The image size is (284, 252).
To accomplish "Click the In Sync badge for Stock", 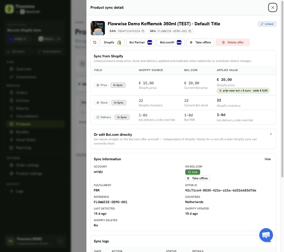I will click(119, 103).
